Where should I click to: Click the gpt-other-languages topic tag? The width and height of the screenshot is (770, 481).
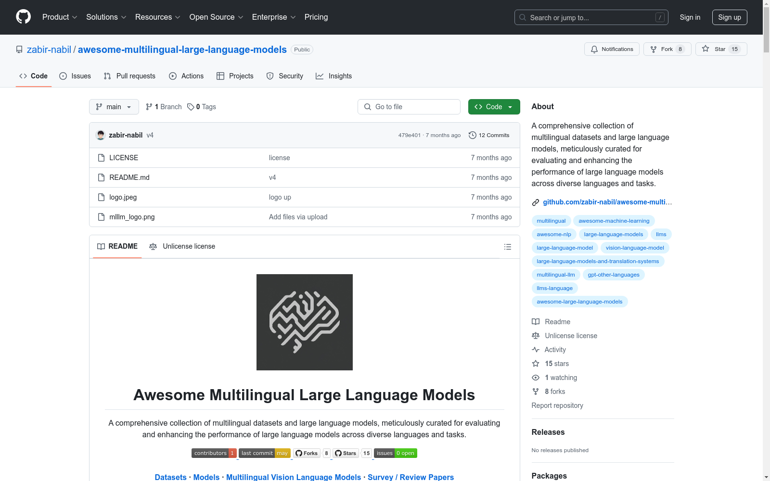point(614,275)
